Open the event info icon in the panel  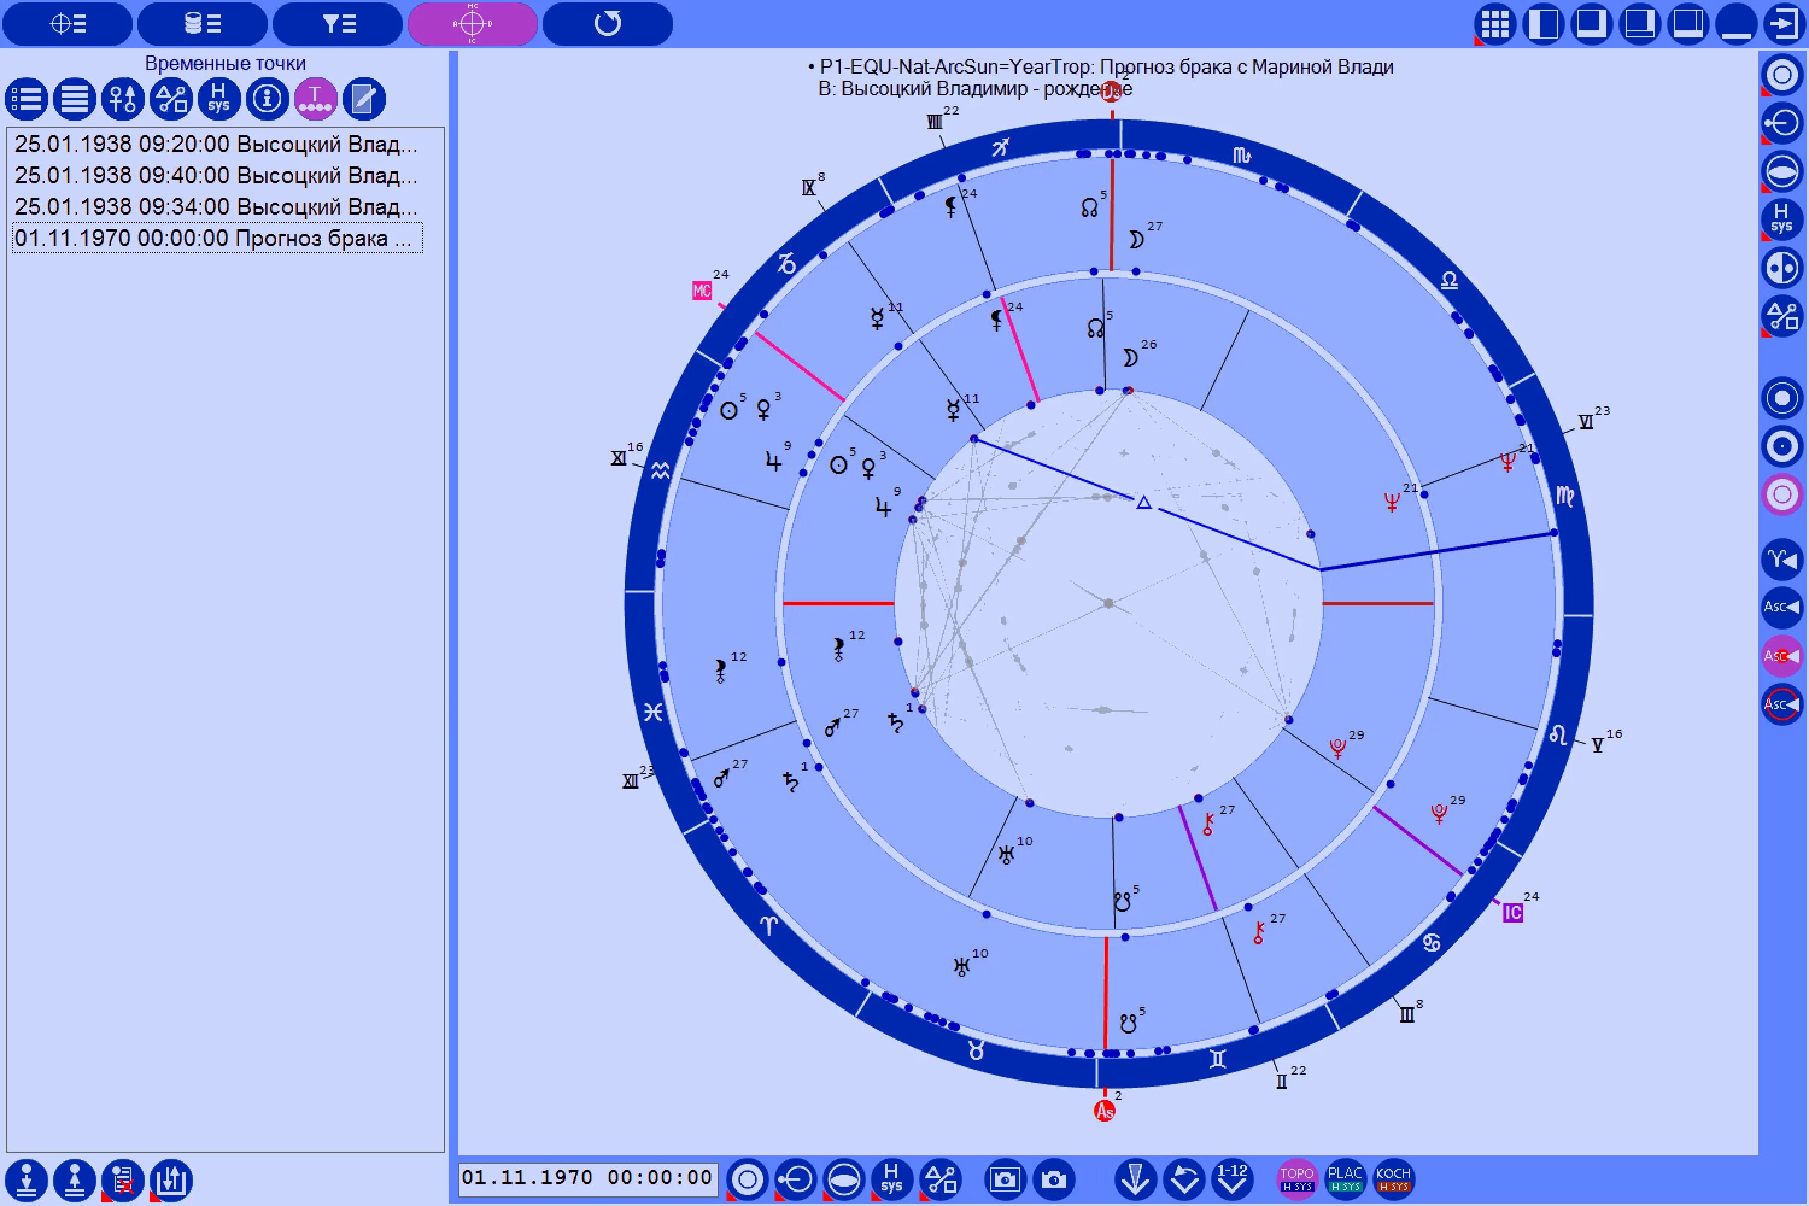point(267,98)
